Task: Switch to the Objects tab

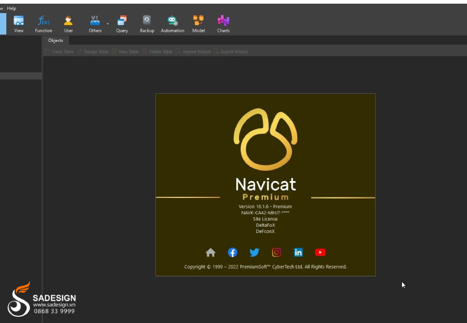Action: 56,40
